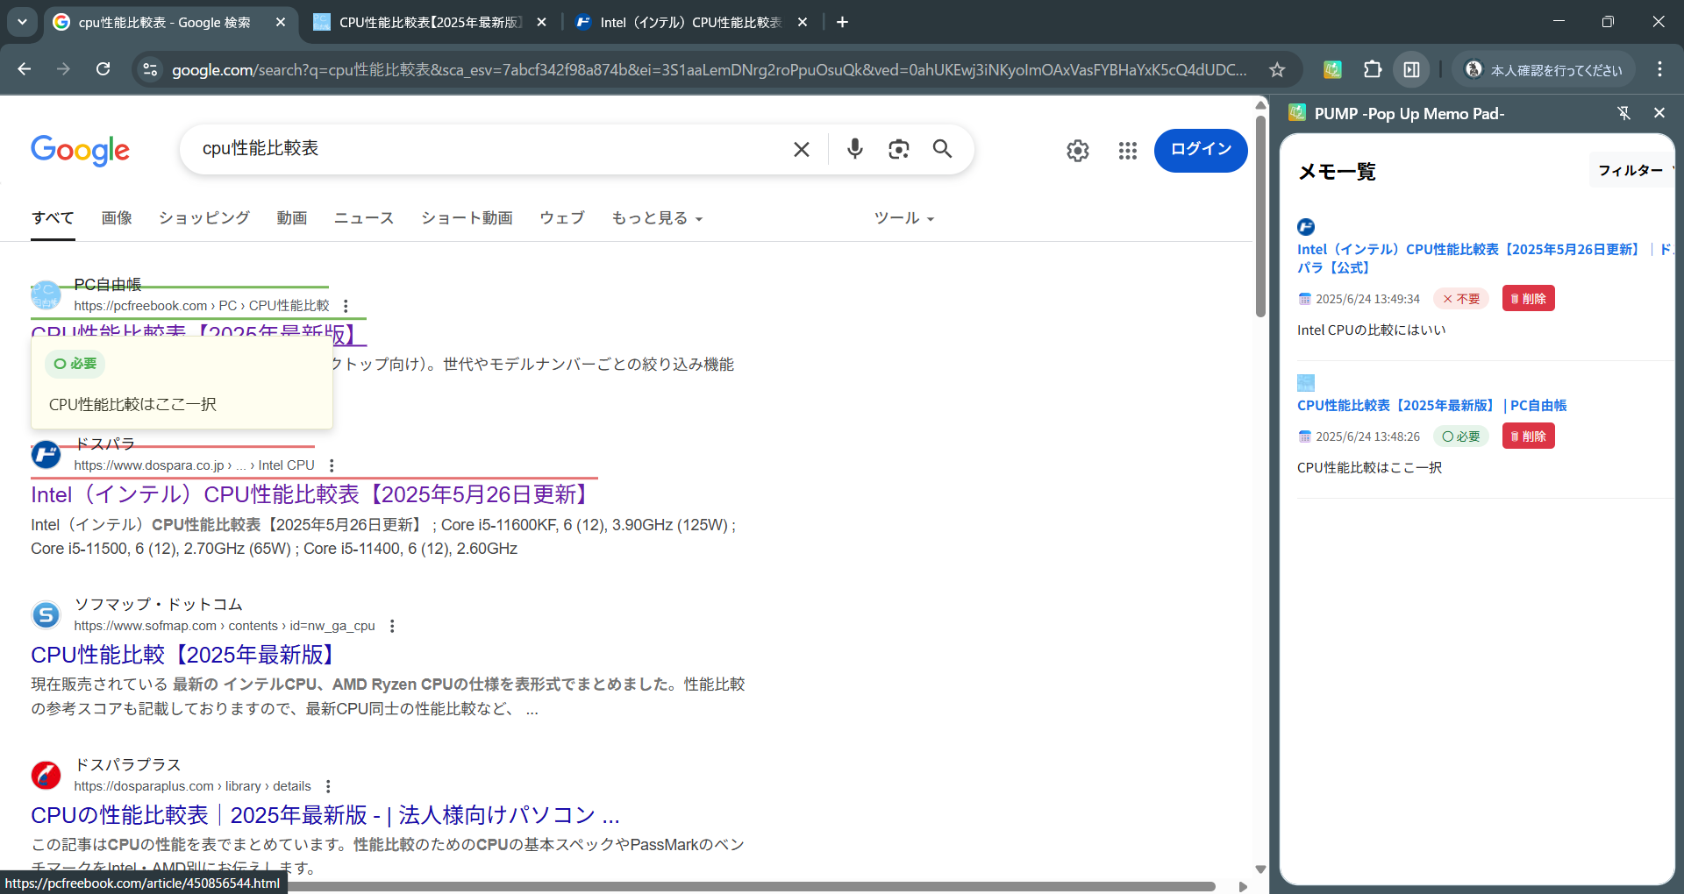
Task: Close the PUMP side panel
Action: coord(1659,113)
